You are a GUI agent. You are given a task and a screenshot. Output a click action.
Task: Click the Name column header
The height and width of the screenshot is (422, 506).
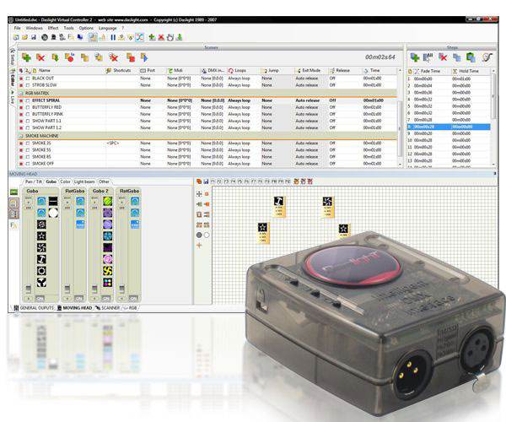pos(44,70)
